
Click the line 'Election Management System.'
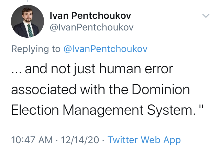tap(103, 110)
